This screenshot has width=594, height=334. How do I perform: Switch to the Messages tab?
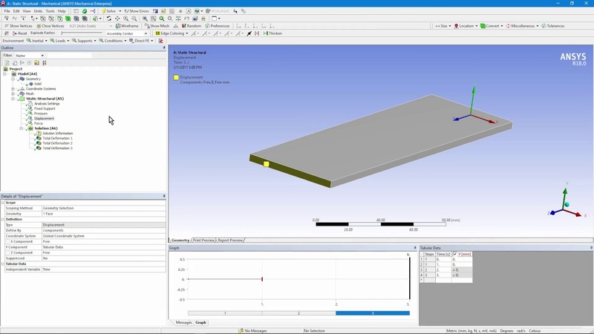click(x=183, y=322)
